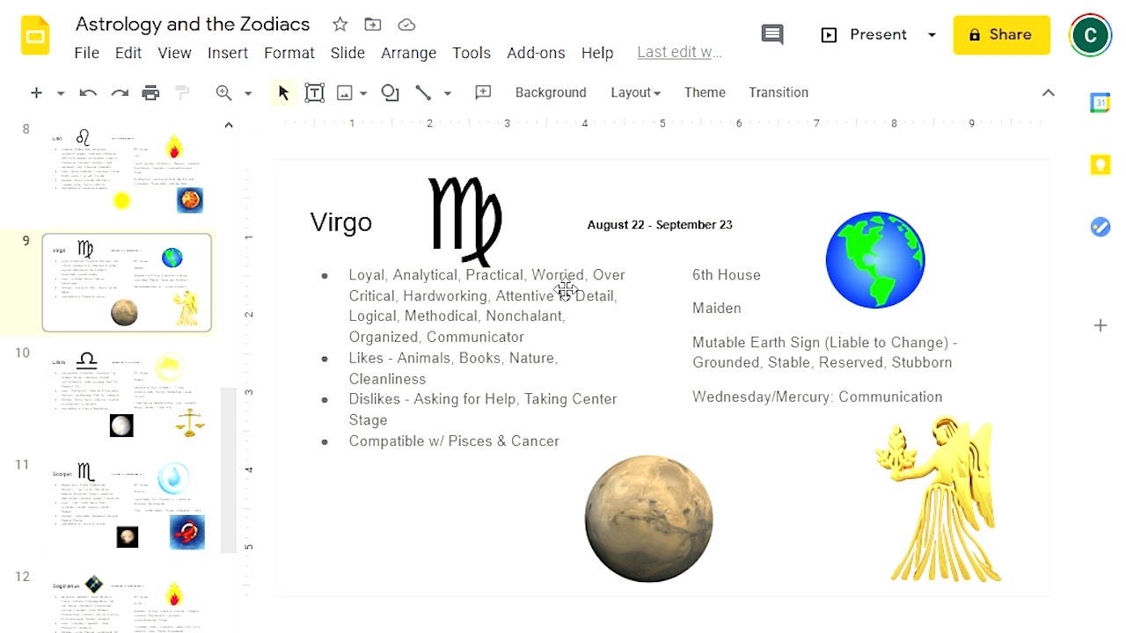
Task: Click the August 22 - September 23 text
Action: coord(660,225)
